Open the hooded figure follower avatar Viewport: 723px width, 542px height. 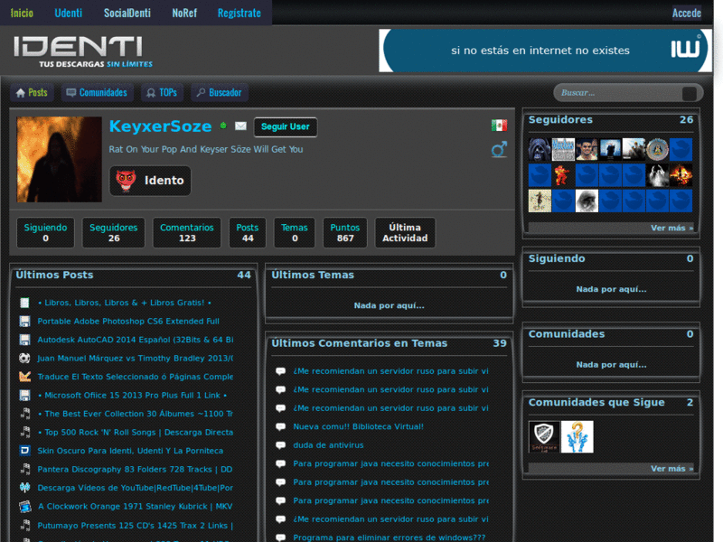tap(540, 149)
